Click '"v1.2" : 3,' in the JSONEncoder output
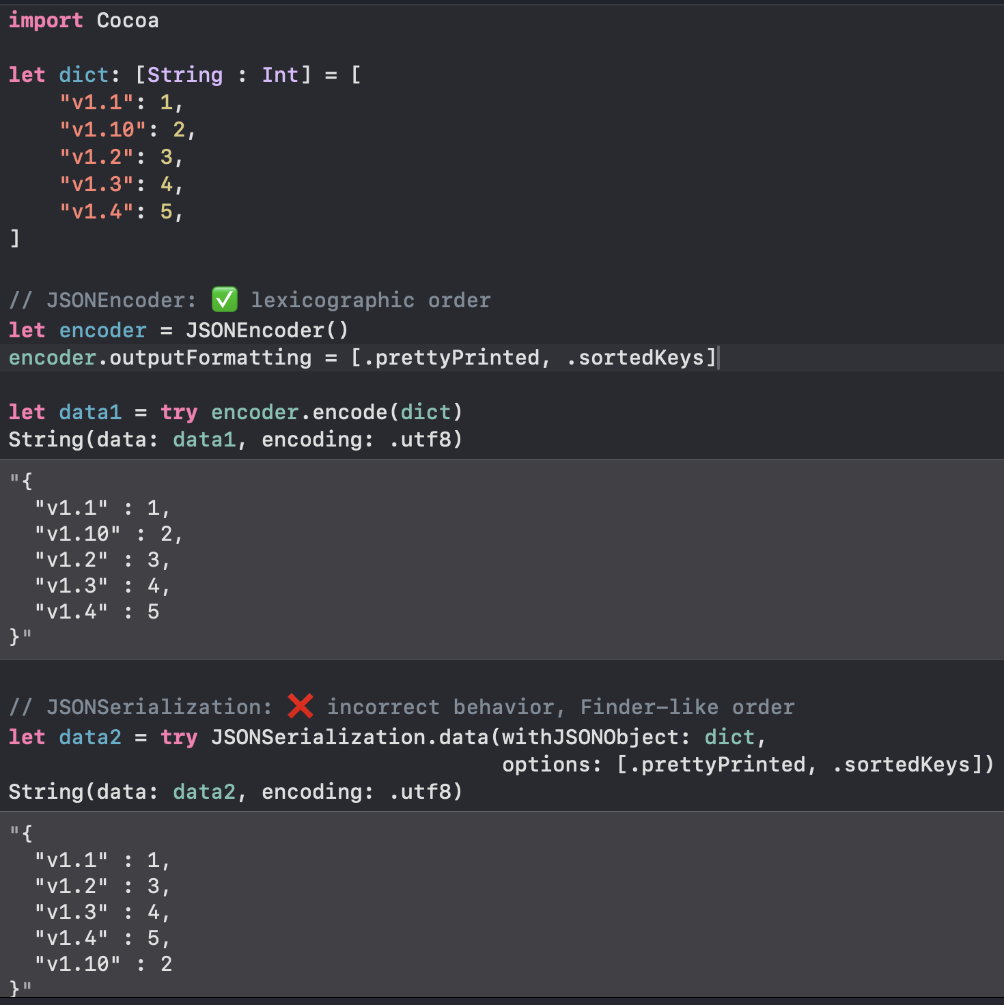This screenshot has width=1004, height=1005. pos(102,560)
